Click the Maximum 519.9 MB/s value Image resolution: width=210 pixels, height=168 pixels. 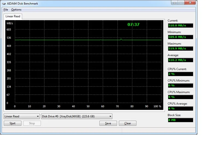tap(180, 48)
